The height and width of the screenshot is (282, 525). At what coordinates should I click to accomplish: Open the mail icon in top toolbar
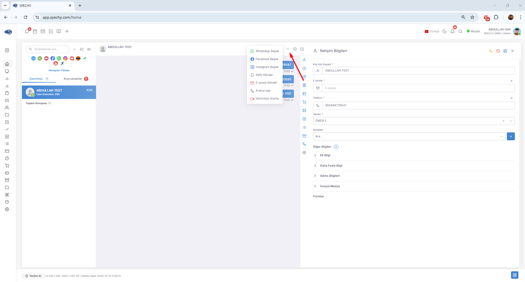(43, 31)
